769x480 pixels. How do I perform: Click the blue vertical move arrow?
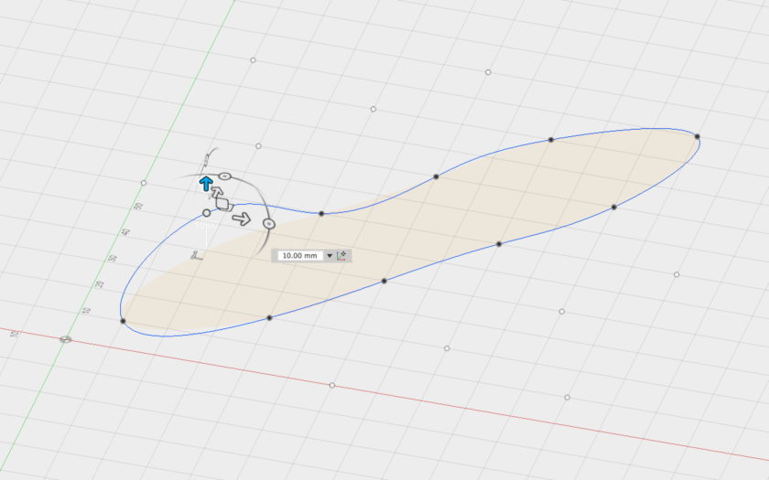click(x=207, y=183)
